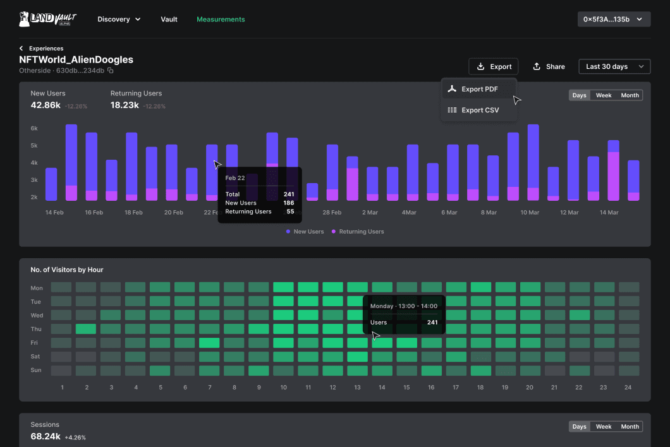Open the Measurements tab
Screen dimensions: 670x447
click(x=221, y=19)
